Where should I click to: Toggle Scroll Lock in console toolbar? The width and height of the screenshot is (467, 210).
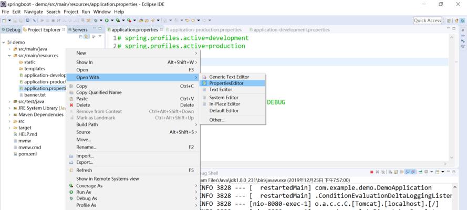[x=396, y=172]
